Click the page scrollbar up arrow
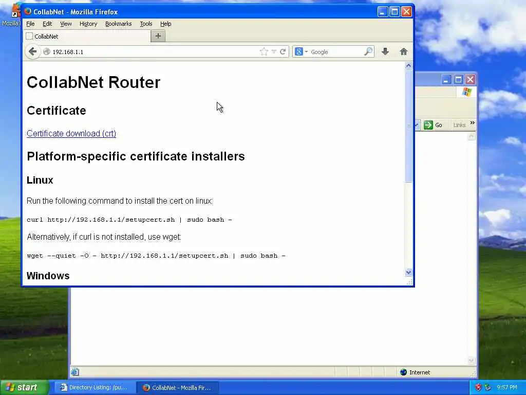The height and width of the screenshot is (395, 526). click(x=408, y=65)
